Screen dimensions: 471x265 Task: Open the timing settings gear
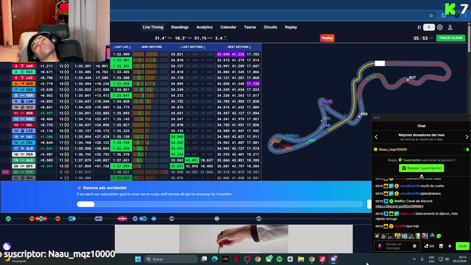(440, 27)
